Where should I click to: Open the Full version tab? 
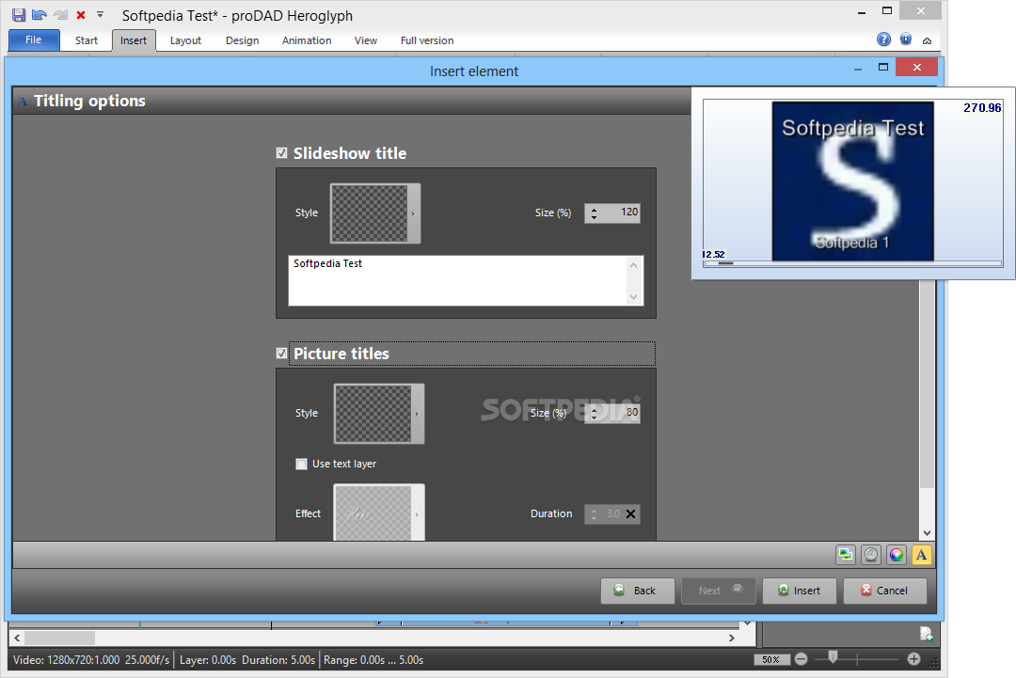pyautogui.click(x=427, y=40)
